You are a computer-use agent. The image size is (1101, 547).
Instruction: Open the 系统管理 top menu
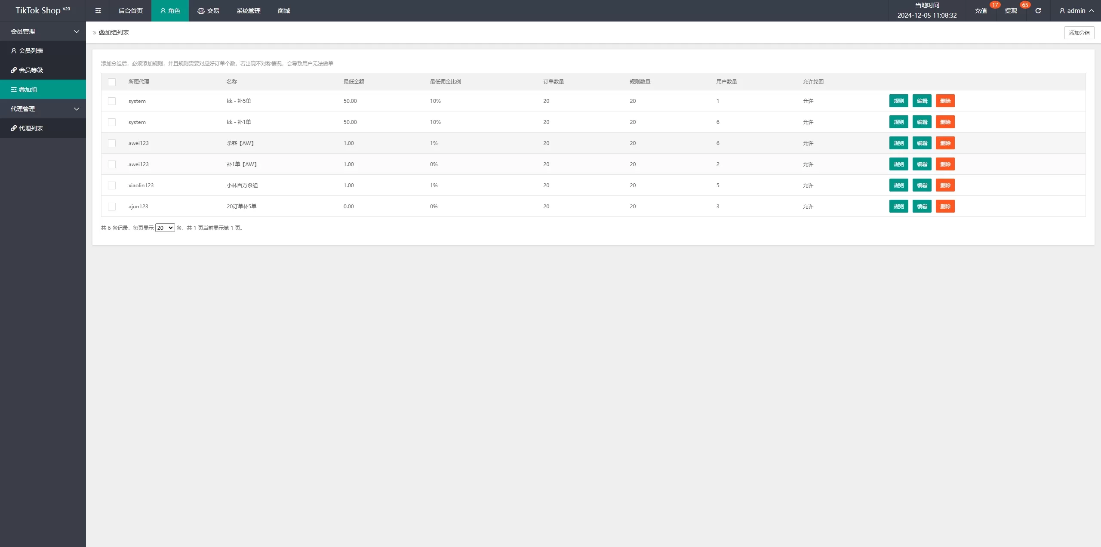tap(248, 11)
